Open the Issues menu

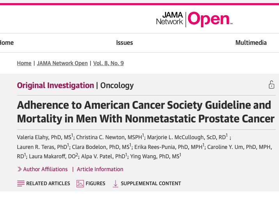click(124, 42)
